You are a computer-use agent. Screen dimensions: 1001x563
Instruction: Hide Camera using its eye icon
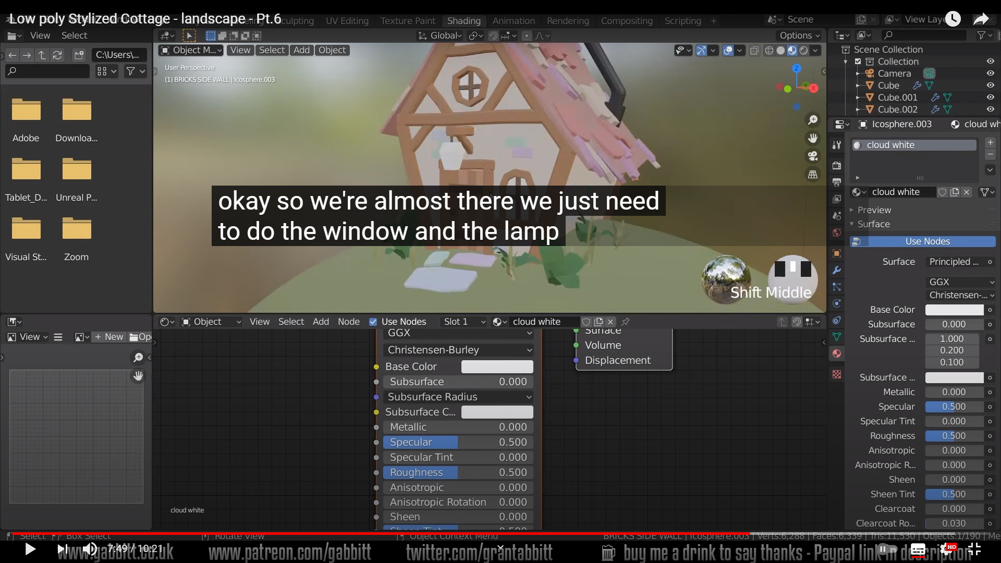click(990, 74)
